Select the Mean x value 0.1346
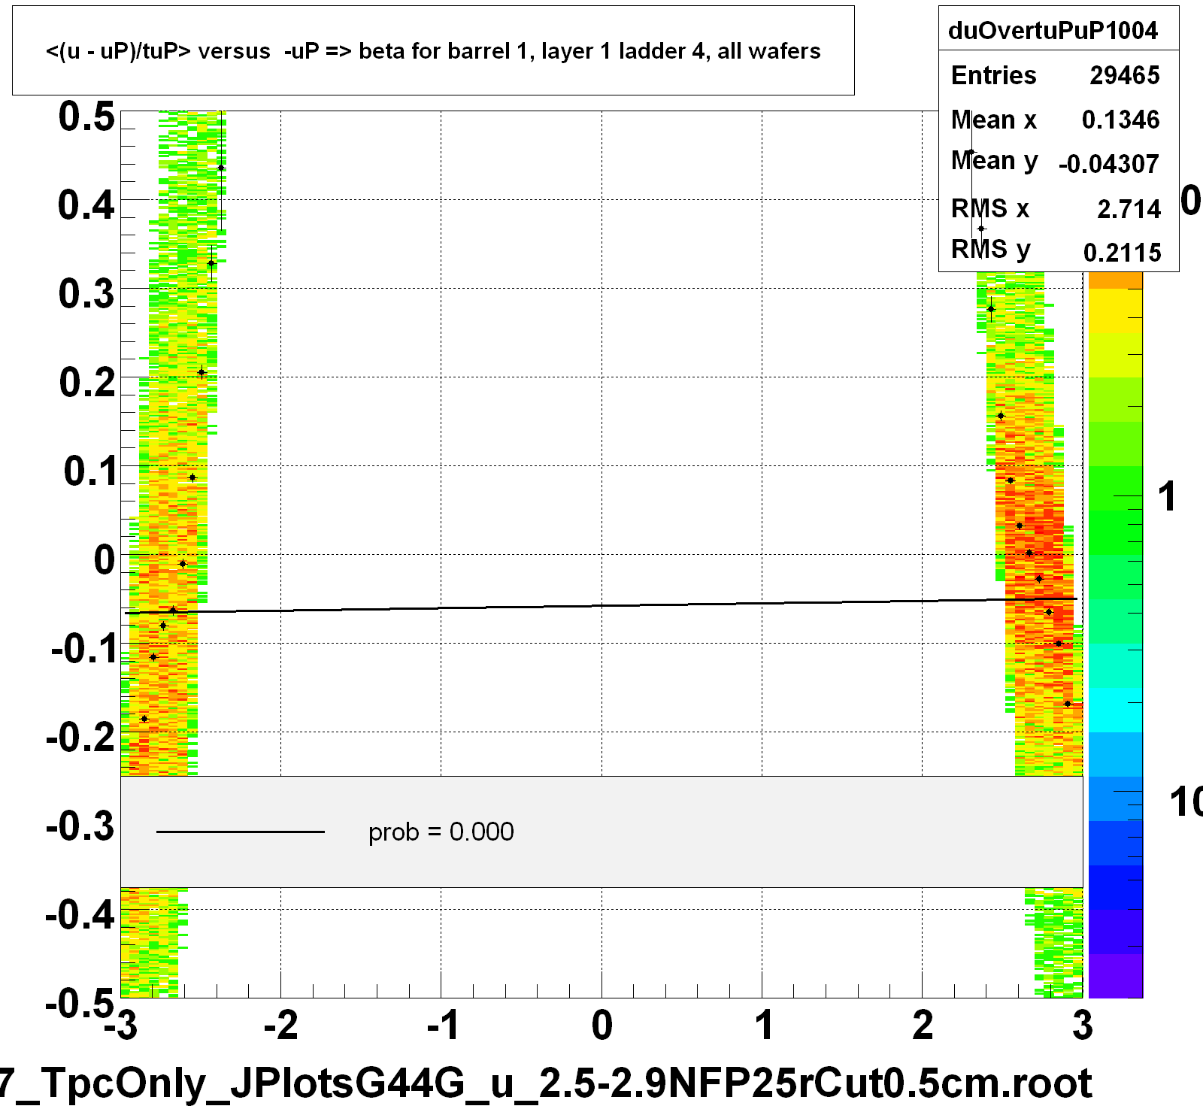1203x1109 pixels. (x=1120, y=120)
